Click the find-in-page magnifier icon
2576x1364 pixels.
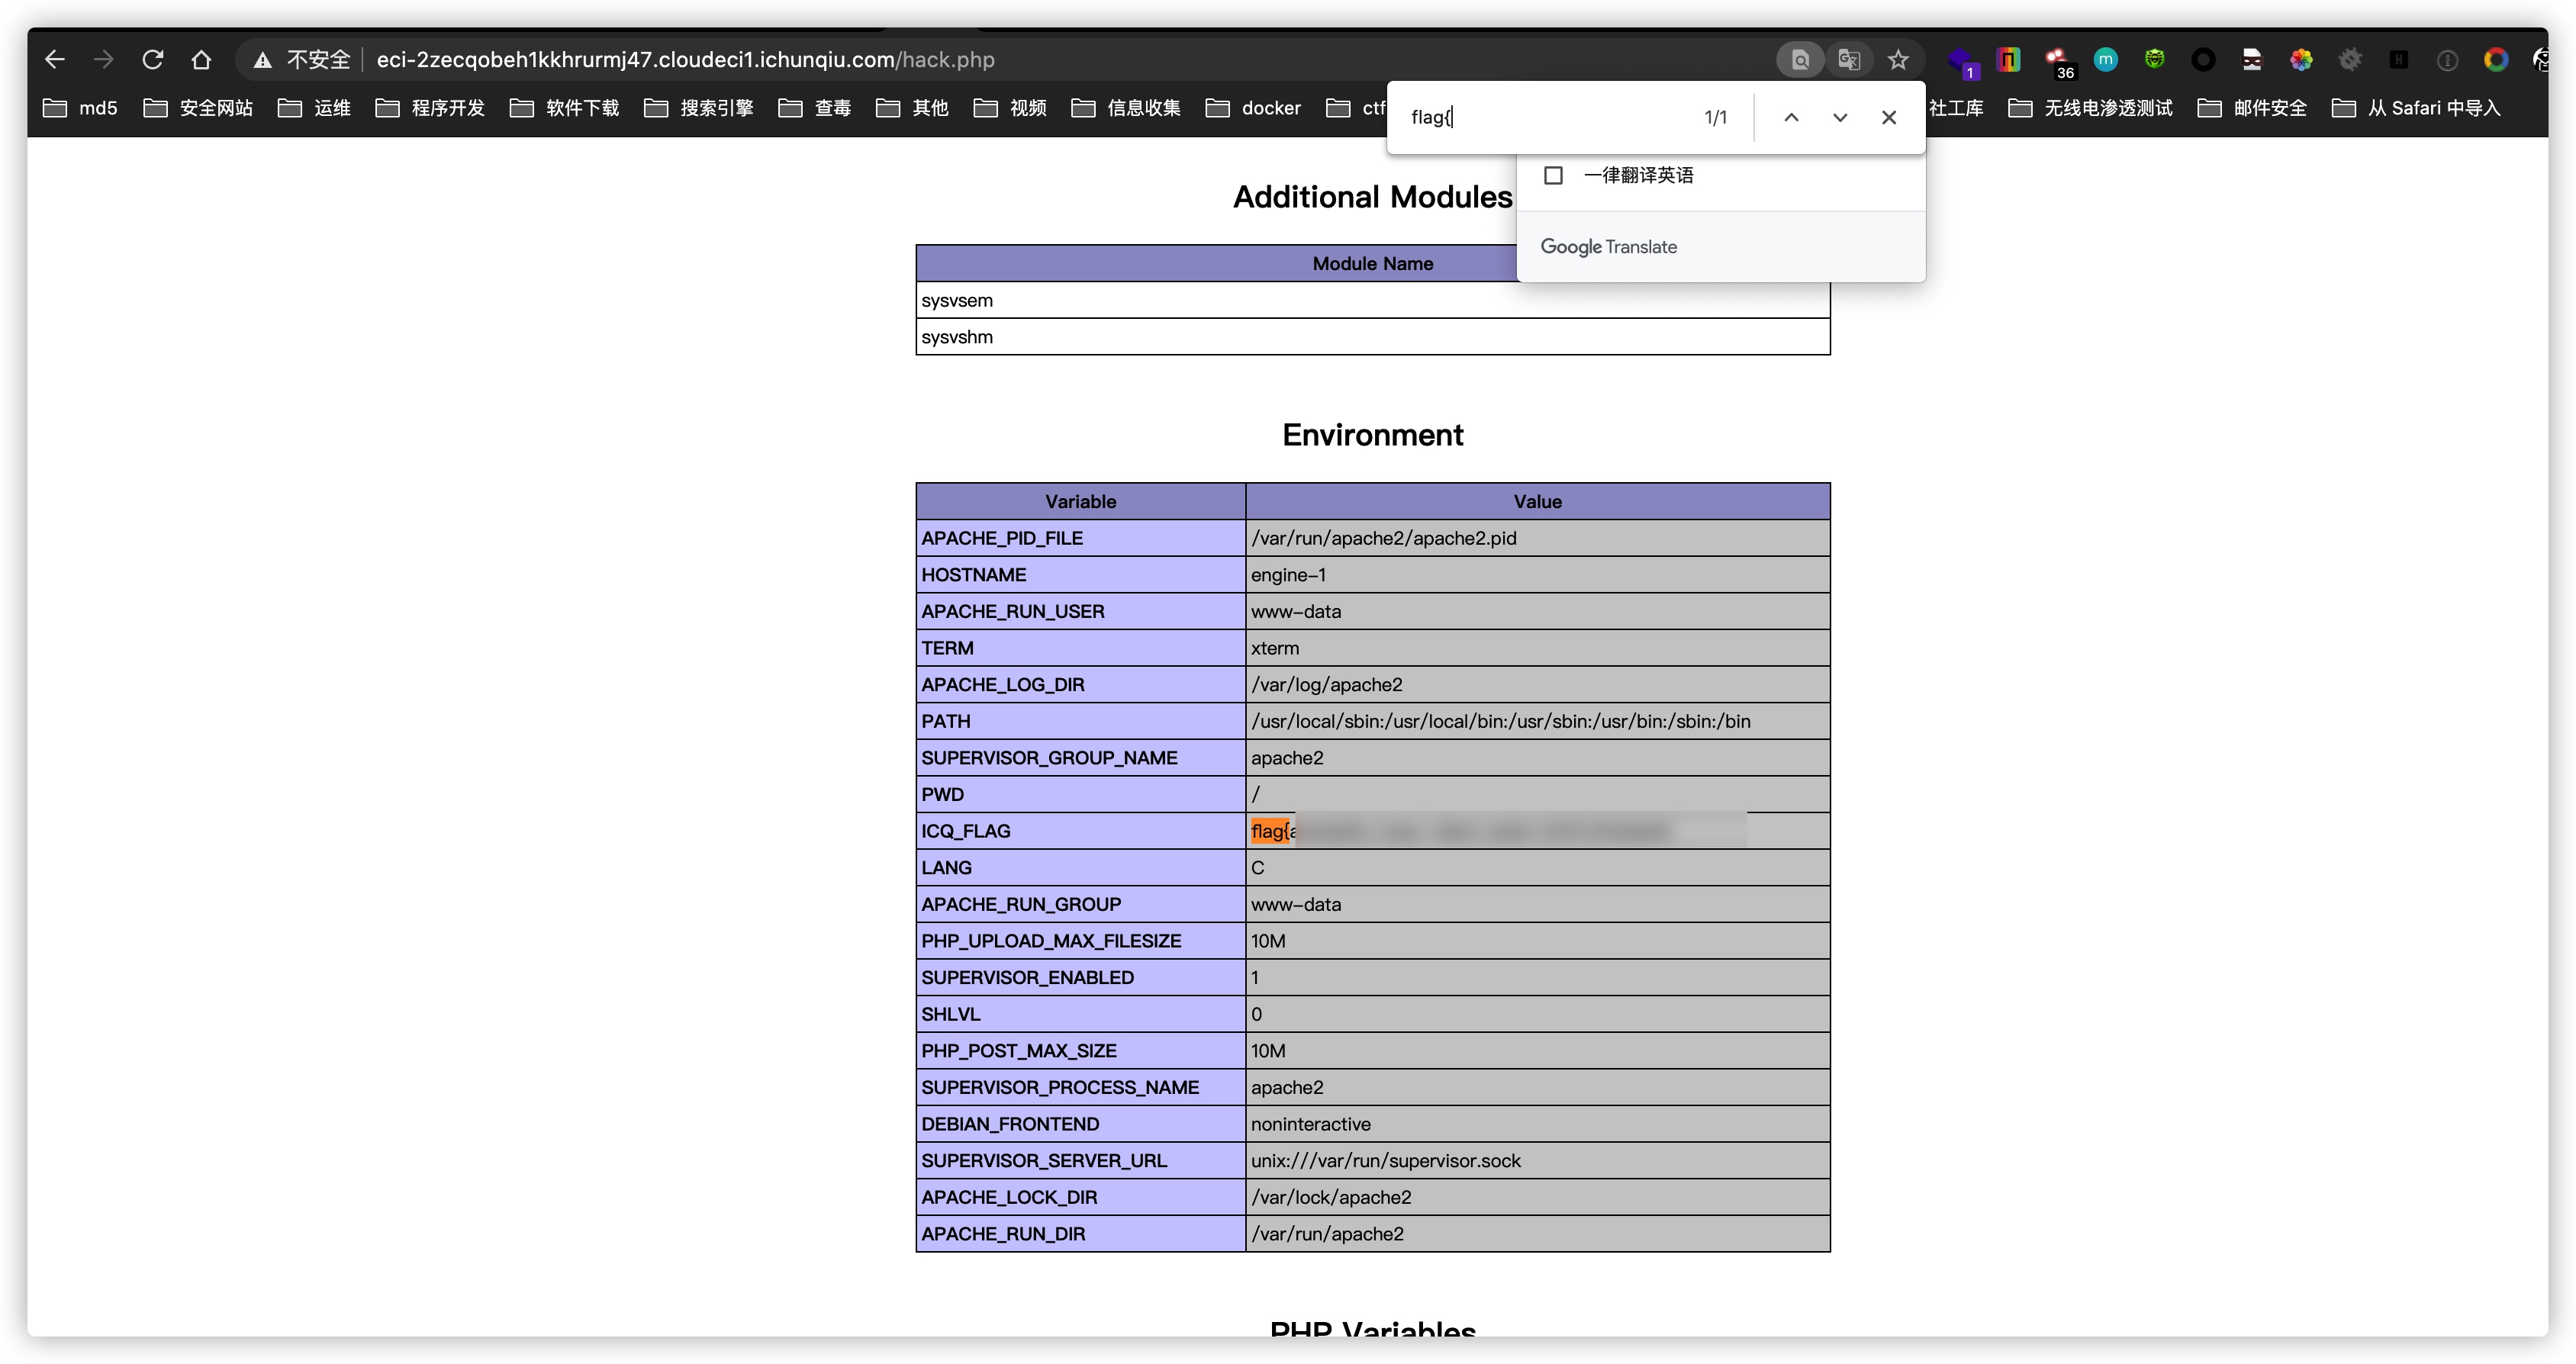1800,60
